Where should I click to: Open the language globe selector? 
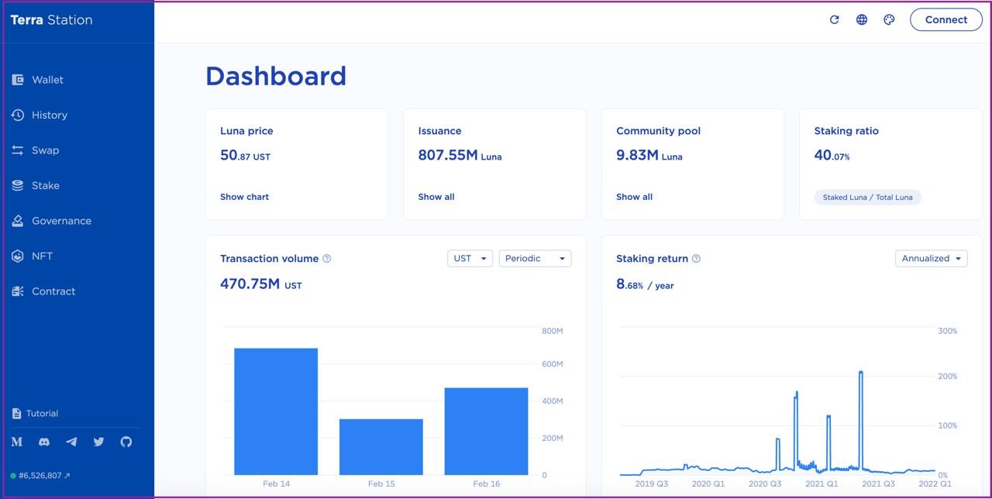(x=862, y=20)
